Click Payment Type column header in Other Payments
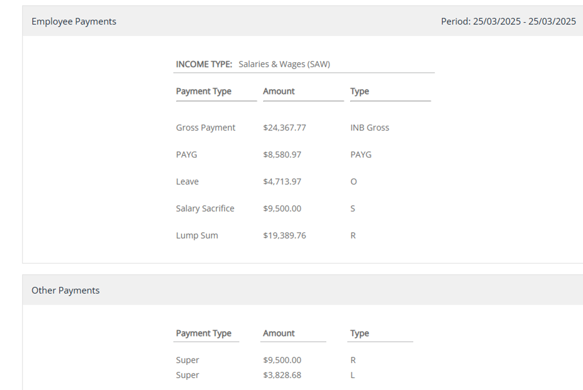Viewport: 583px width, 390px height. point(203,333)
